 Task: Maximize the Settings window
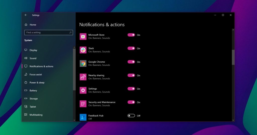[x=223, y=15]
